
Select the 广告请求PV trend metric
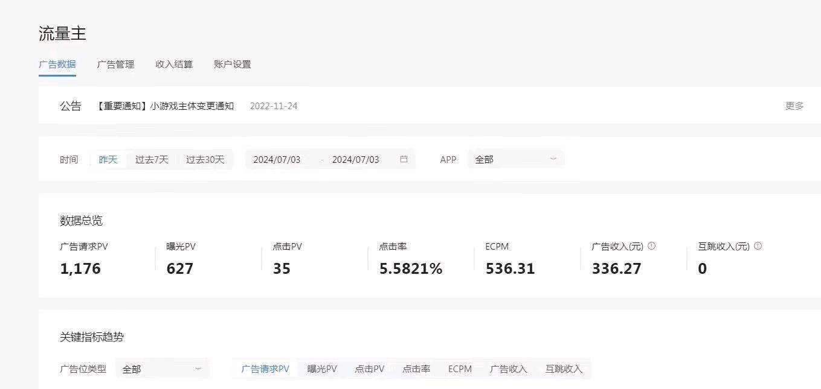(266, 368)
